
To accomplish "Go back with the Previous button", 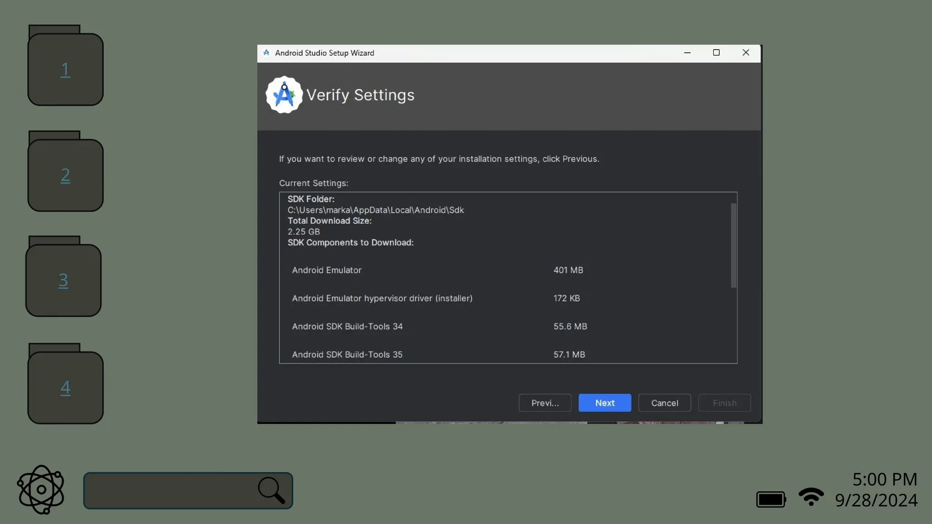I will coord(545,403).
